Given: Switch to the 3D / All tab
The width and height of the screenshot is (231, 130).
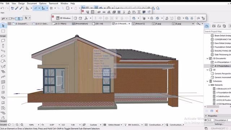Looking at the screenshot, I should pyautogui.click(x=98, y=23).
